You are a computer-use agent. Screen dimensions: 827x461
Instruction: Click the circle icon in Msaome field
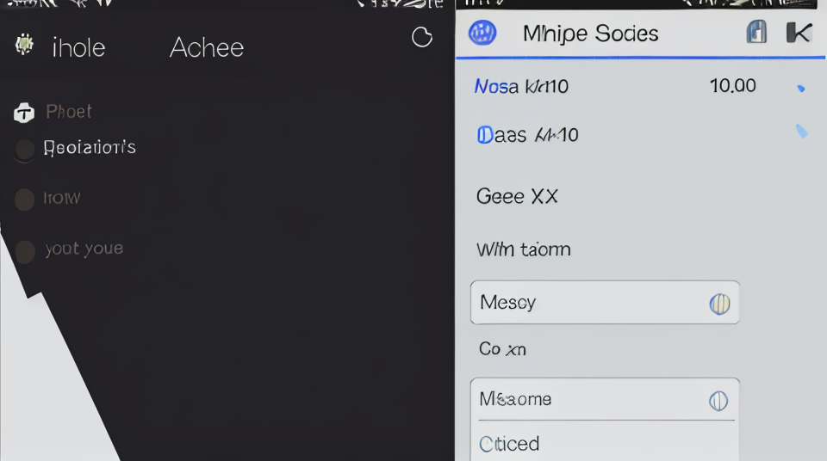click(718, 401)
